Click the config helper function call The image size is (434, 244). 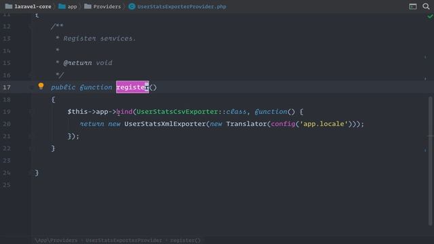click(x=283, y=124)
